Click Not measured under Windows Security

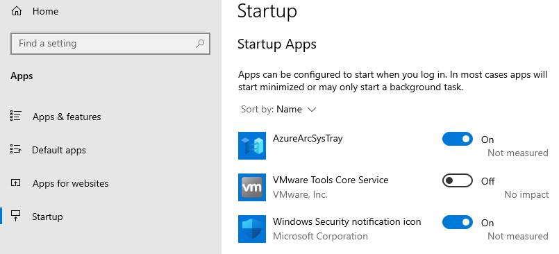coord(517,236)
